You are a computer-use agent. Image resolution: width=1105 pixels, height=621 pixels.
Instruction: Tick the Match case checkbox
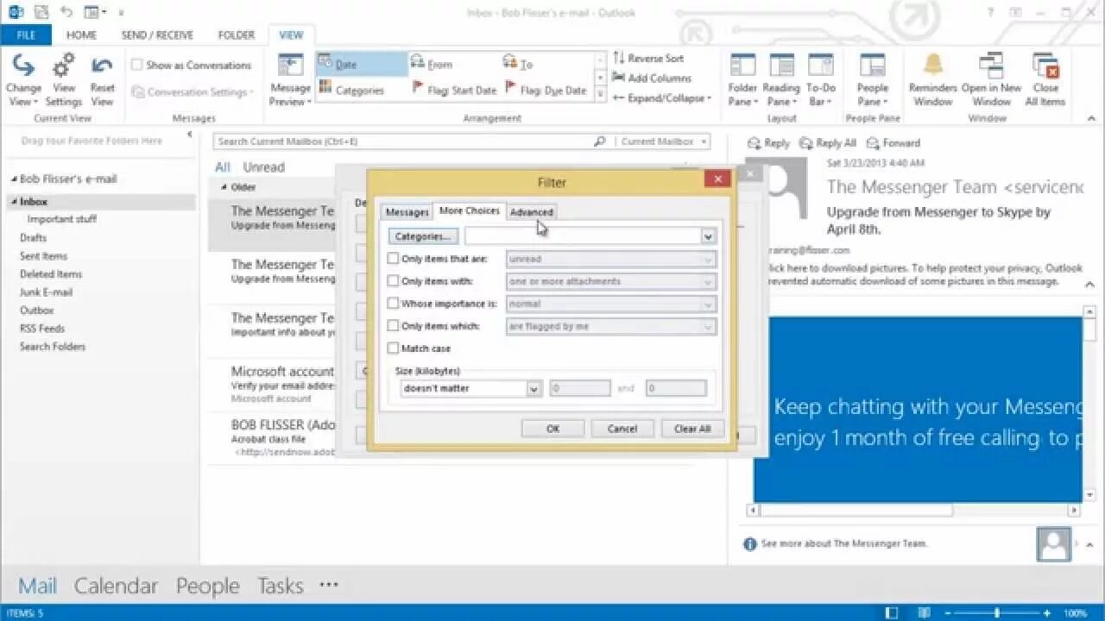393,348
